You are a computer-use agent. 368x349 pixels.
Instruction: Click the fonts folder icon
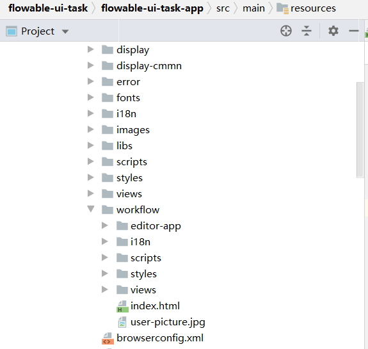click(x=108, y=97)
